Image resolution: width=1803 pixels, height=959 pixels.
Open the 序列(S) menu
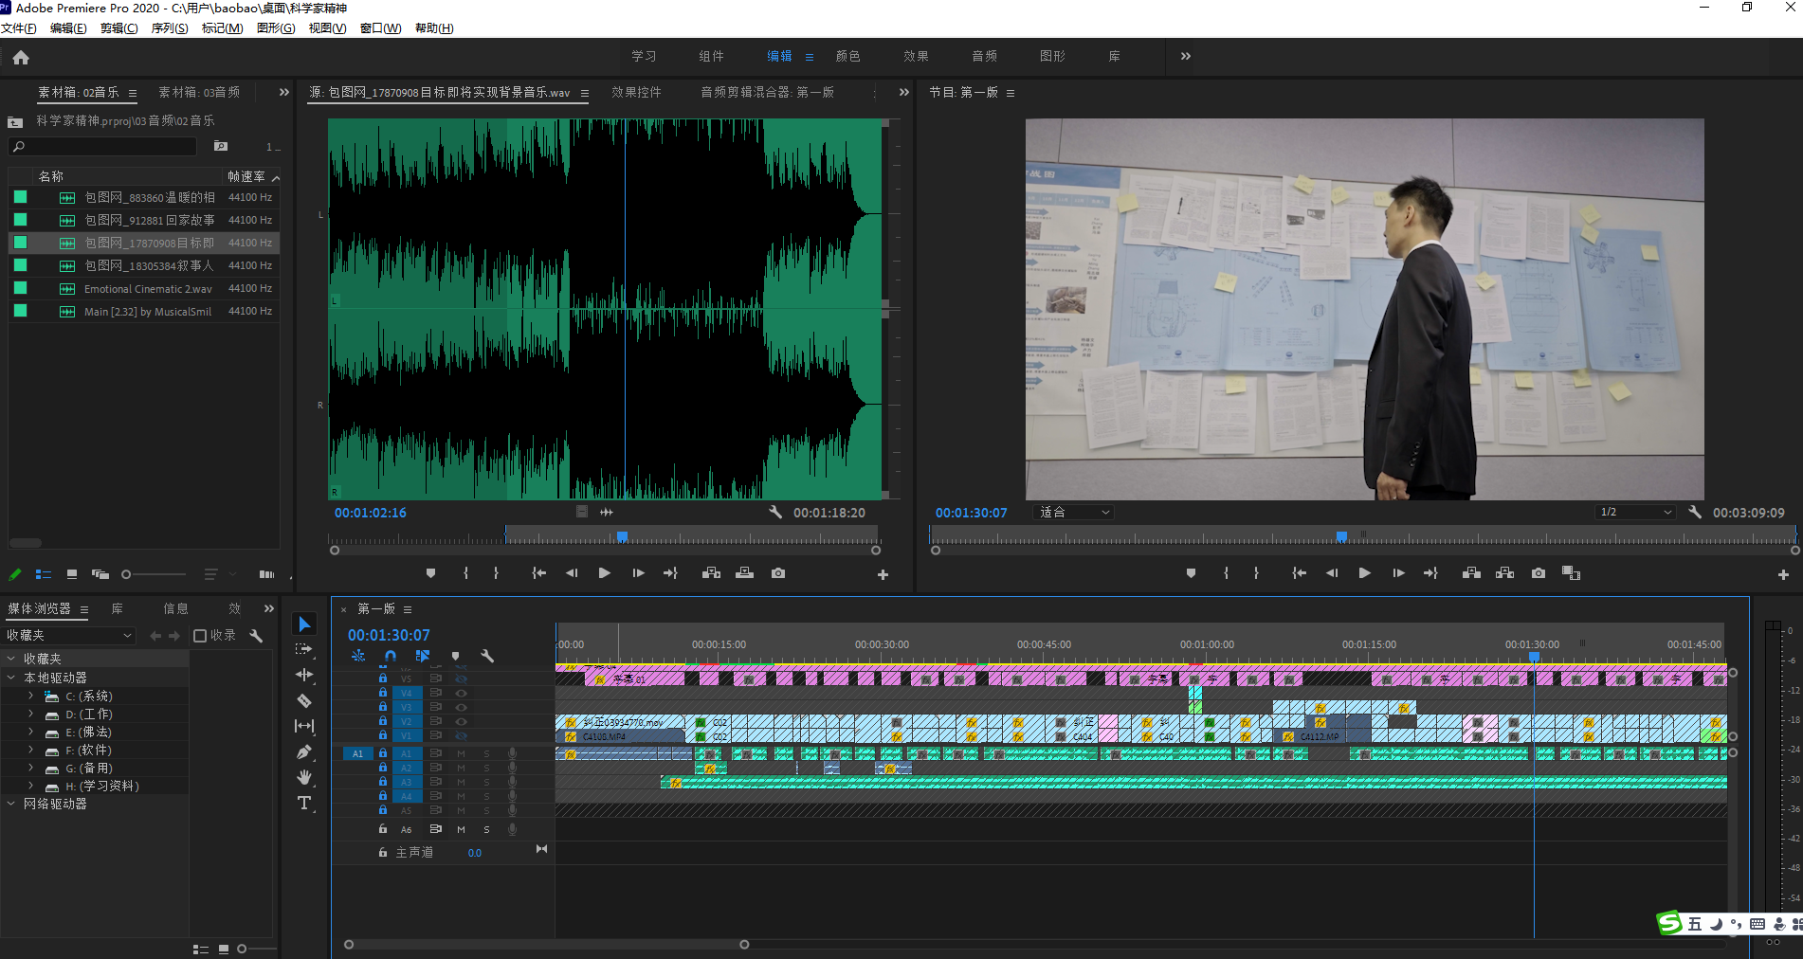[169, 28]
